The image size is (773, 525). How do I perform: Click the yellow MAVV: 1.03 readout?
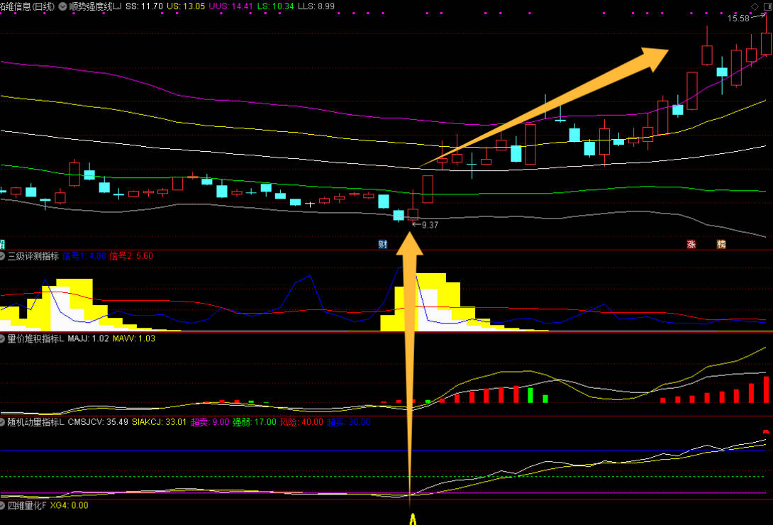(134, 338)
